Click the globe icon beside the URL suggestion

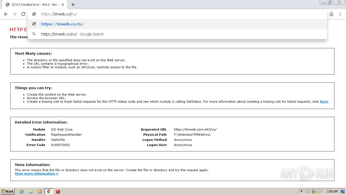(34, 24)
